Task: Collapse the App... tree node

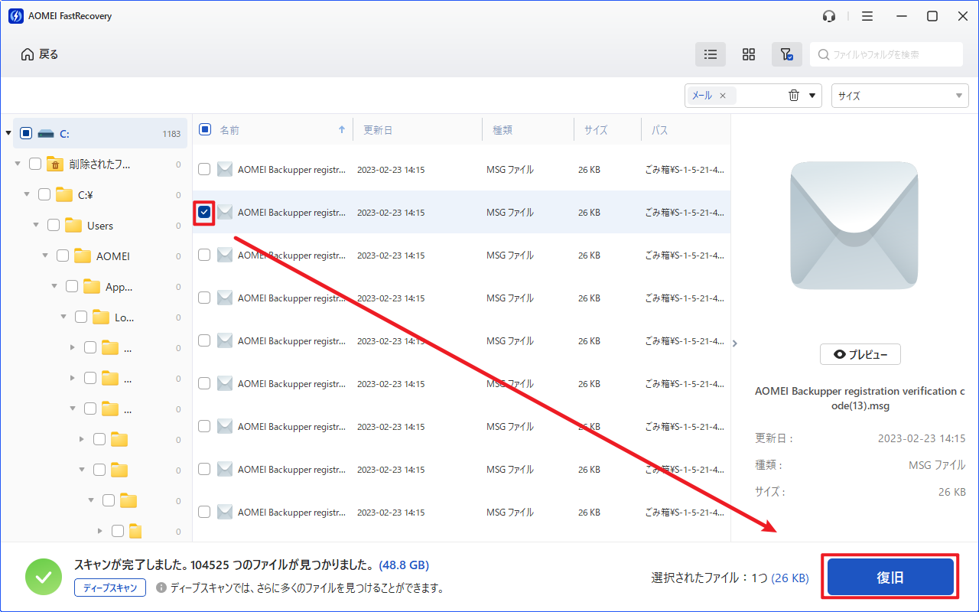Action: tap(54, 286)
